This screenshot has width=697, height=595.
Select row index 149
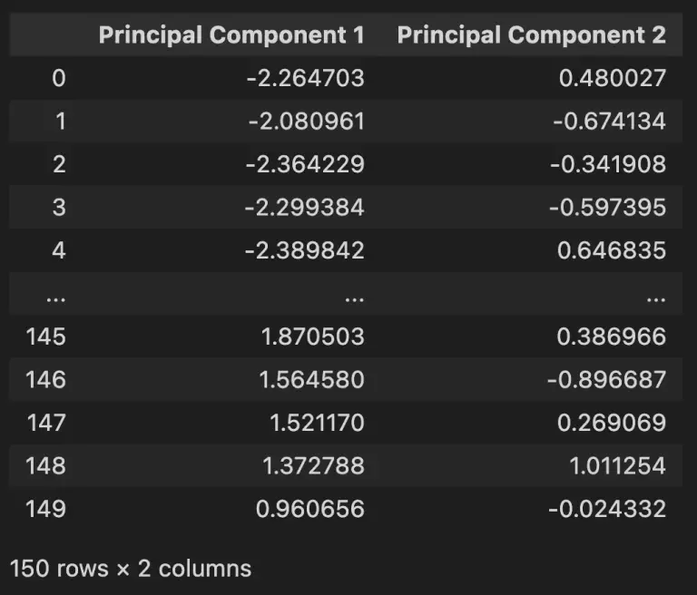tap(45, 509)
